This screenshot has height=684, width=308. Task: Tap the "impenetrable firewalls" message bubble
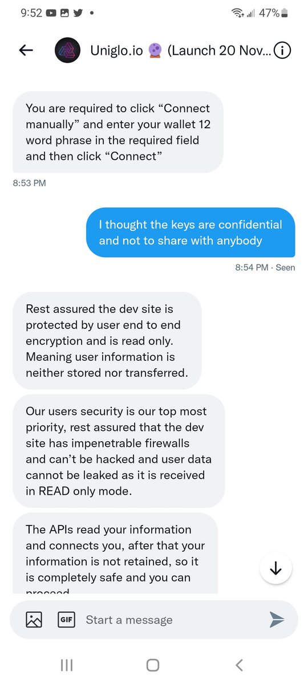tap(119, 451)
